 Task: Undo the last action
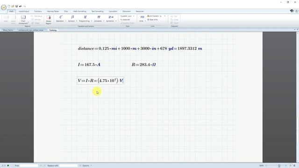[21, 6]
